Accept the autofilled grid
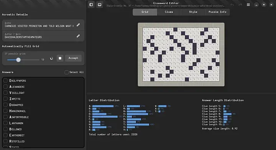Viewport: 276px width, 150px height. coord(73,58)
